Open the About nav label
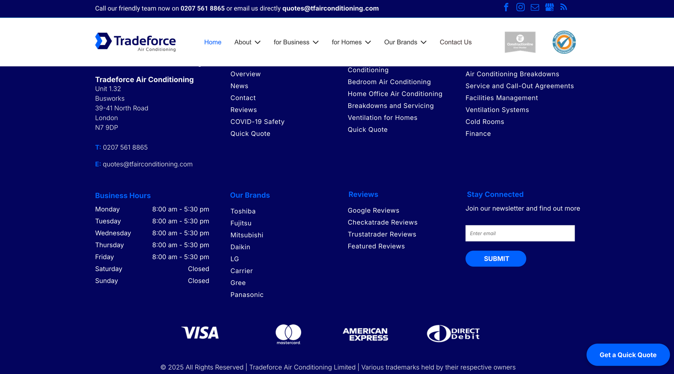 click(243, 42)
